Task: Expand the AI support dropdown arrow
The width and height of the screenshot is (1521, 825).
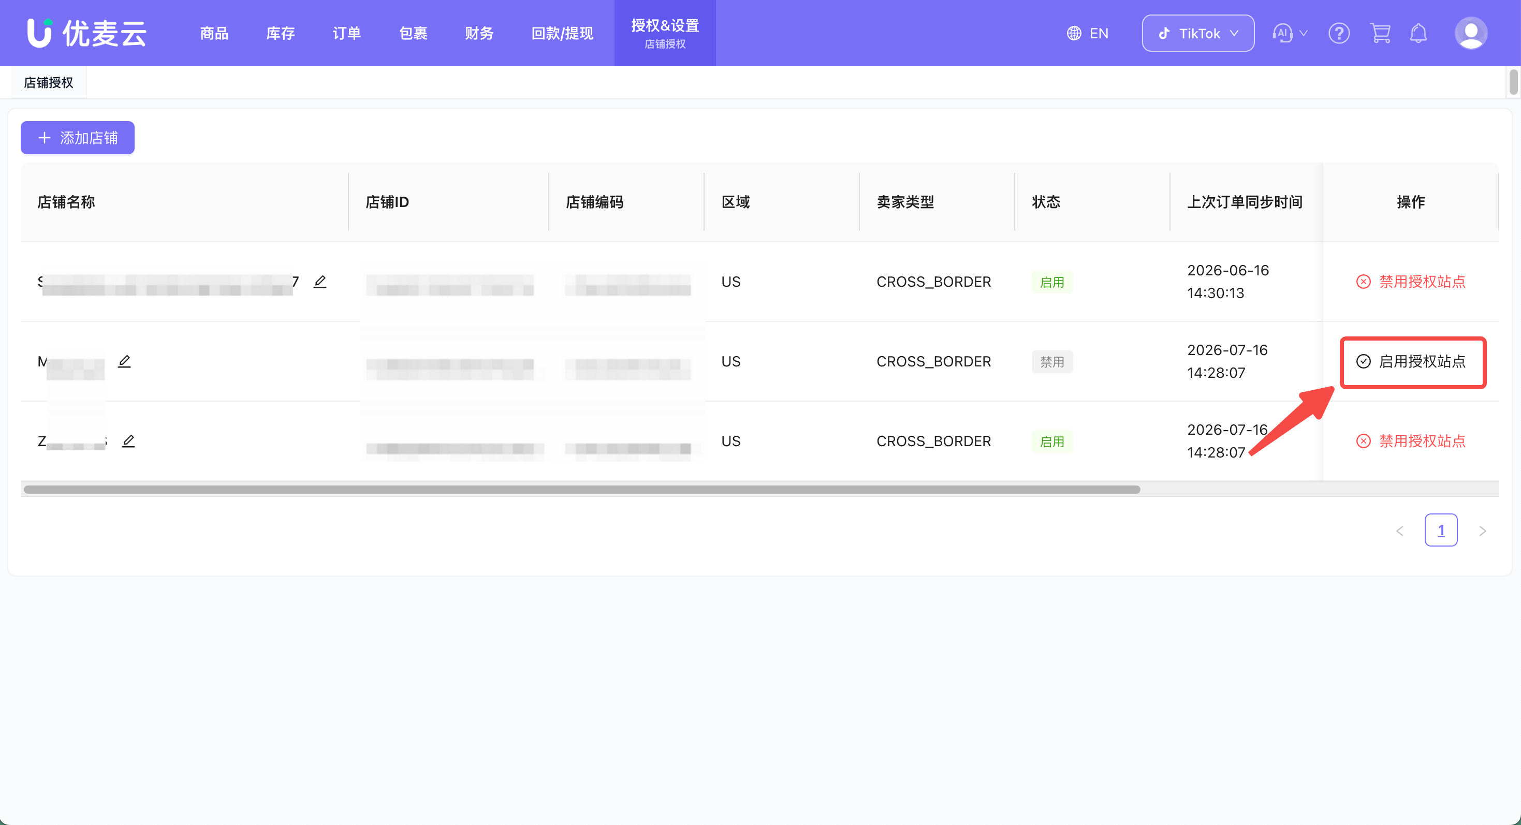Action: point(1304,33)
